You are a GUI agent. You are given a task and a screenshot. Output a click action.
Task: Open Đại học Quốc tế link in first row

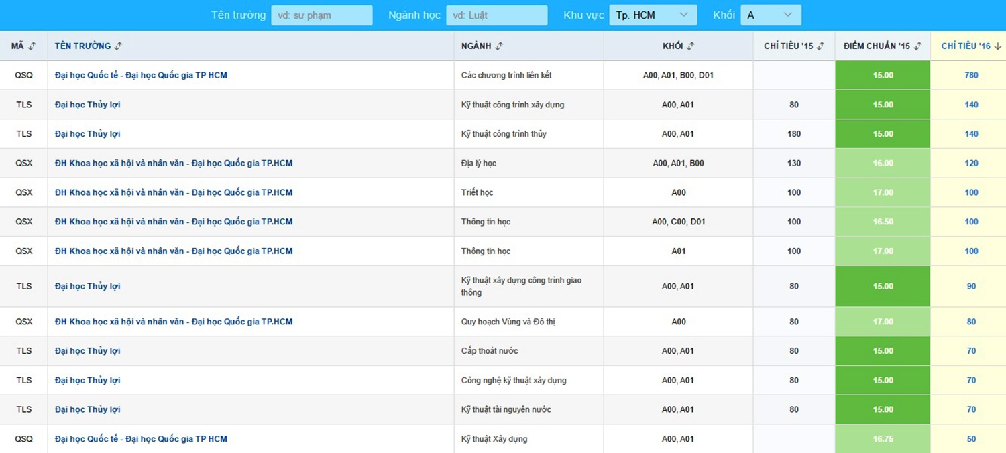pos(141,76)
